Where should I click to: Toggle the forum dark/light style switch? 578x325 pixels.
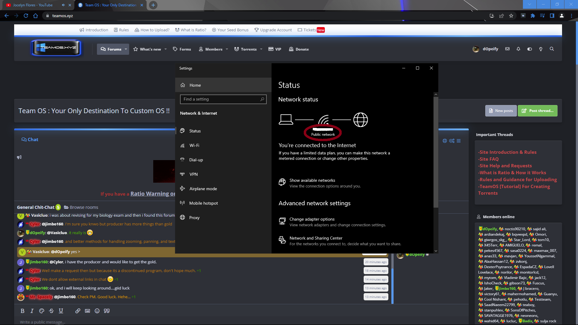coord(530,49)
